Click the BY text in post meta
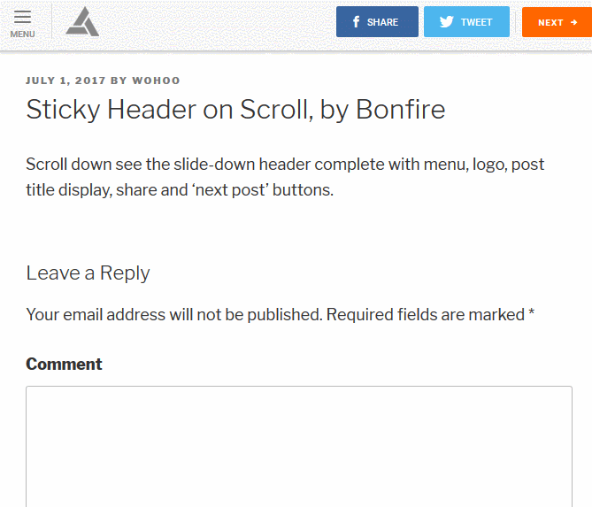The width and height of the screenshot is (592, 507). coord(119,81)
